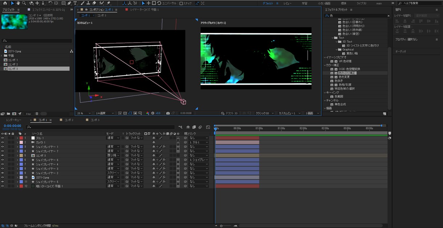Select the Type text tool

coord(75,3)
